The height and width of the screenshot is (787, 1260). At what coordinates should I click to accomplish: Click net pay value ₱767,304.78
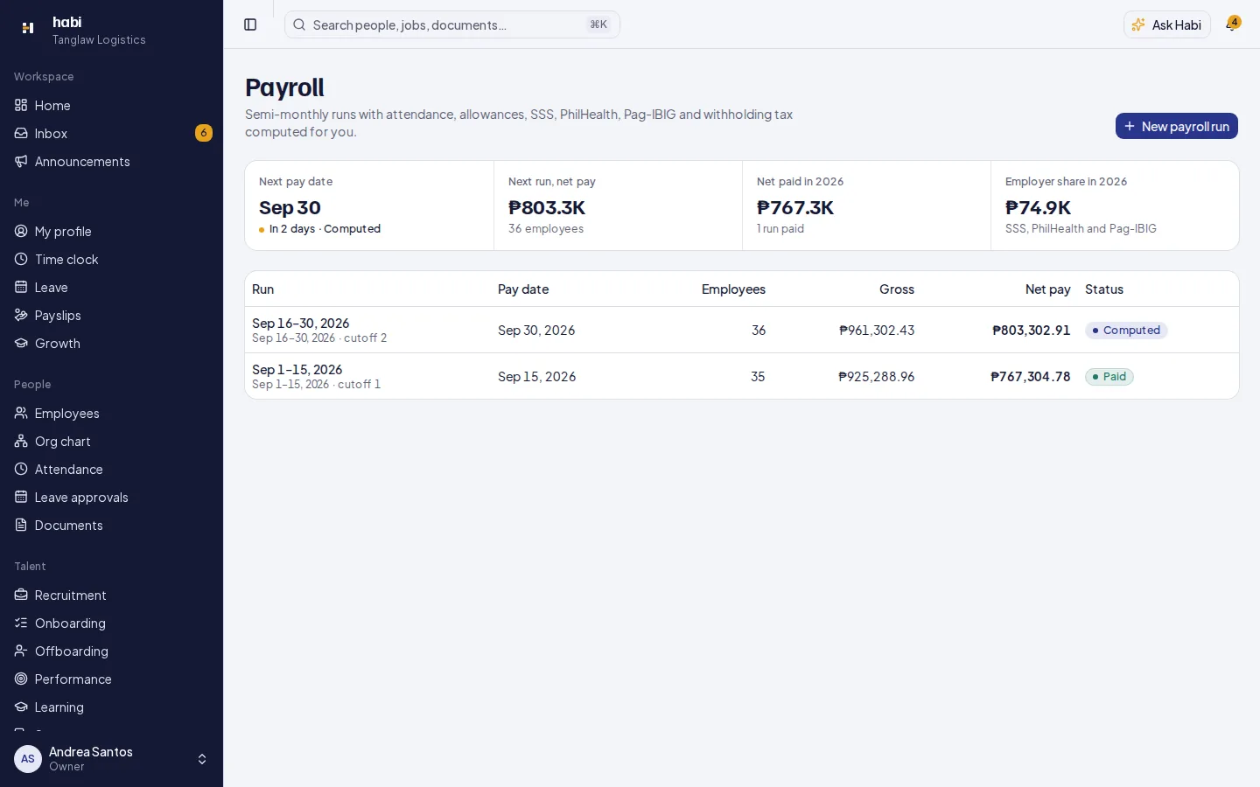click(x=1031, y=377)
